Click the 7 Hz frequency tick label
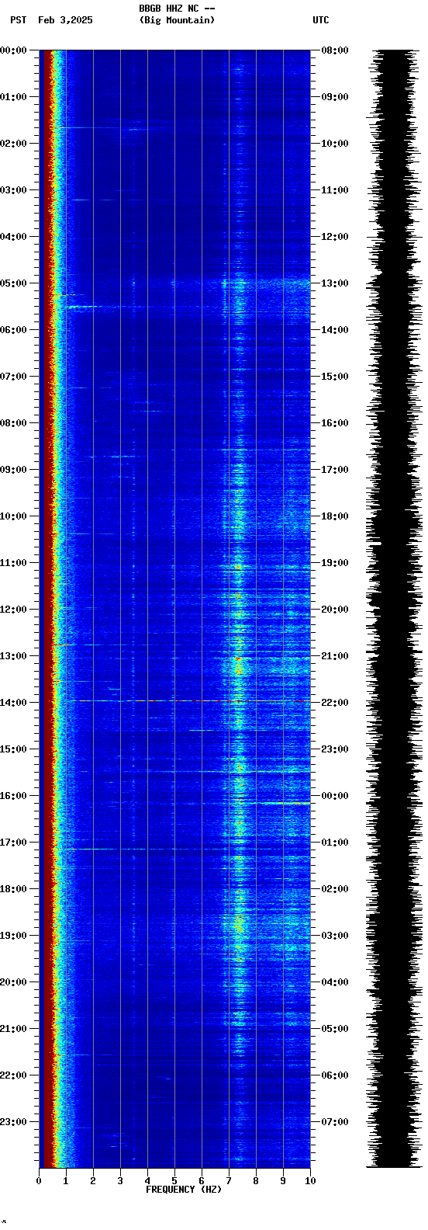This screenshot has height=1230, width=428. click(229, 1181)
